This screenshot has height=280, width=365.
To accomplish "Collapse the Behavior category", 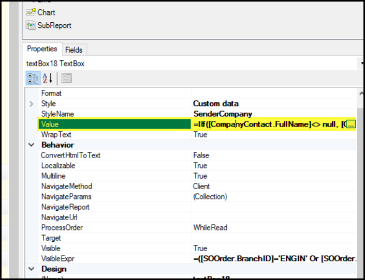I will pos(32,145).
